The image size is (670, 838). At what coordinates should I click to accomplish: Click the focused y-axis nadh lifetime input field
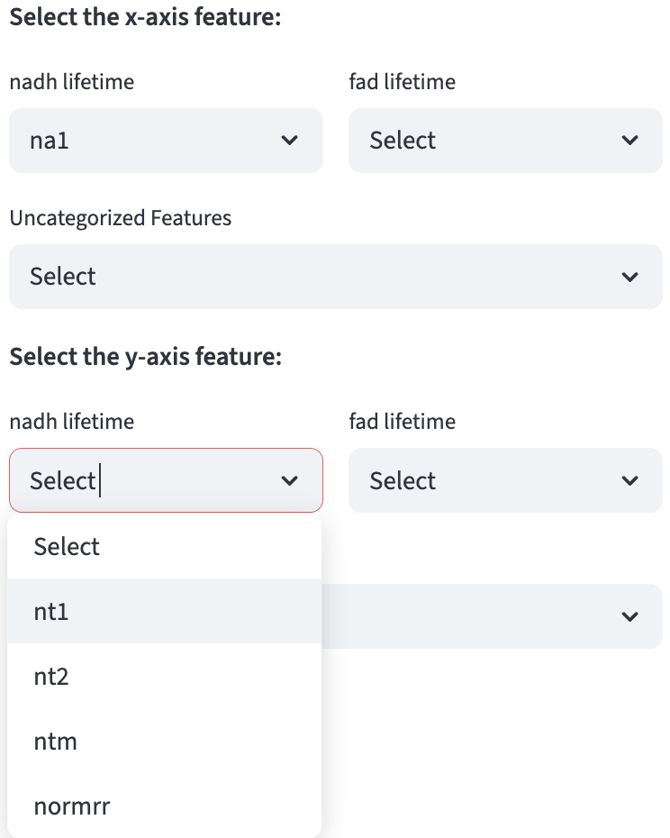(144, 481)
